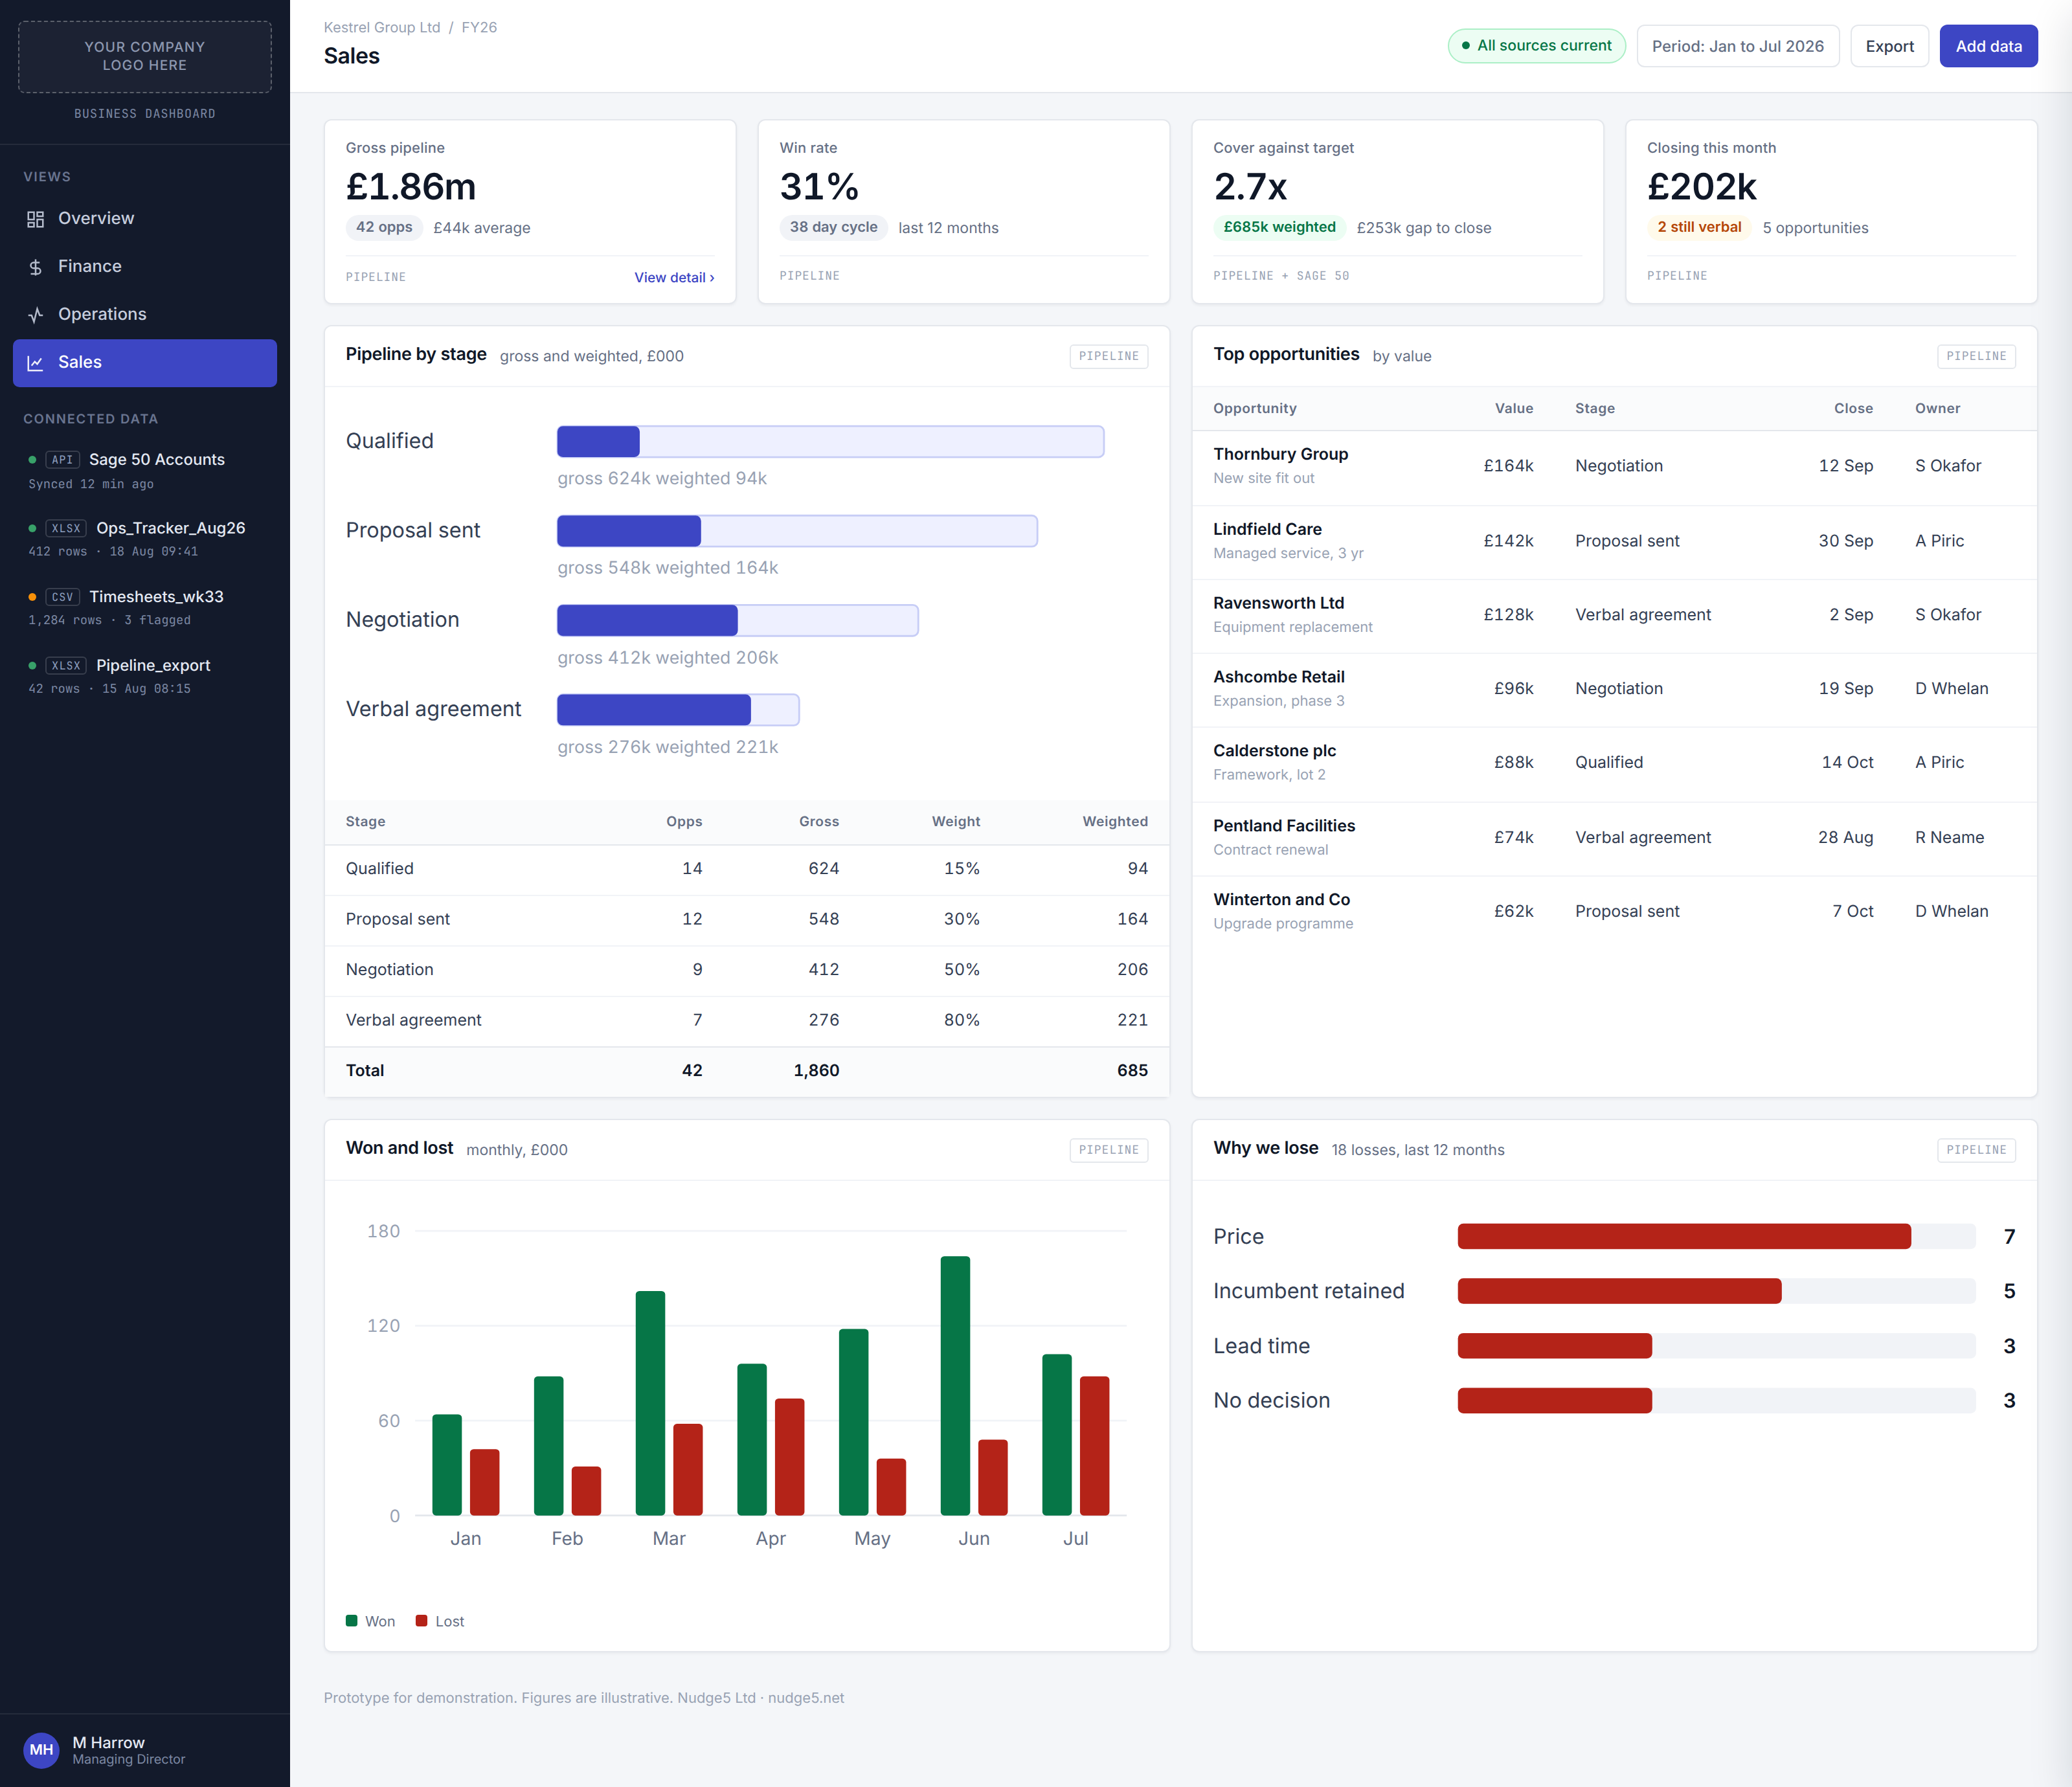Open View detail link in Gross pipeline
This screenshot has height=1787, width=2072.
point(674,278)
